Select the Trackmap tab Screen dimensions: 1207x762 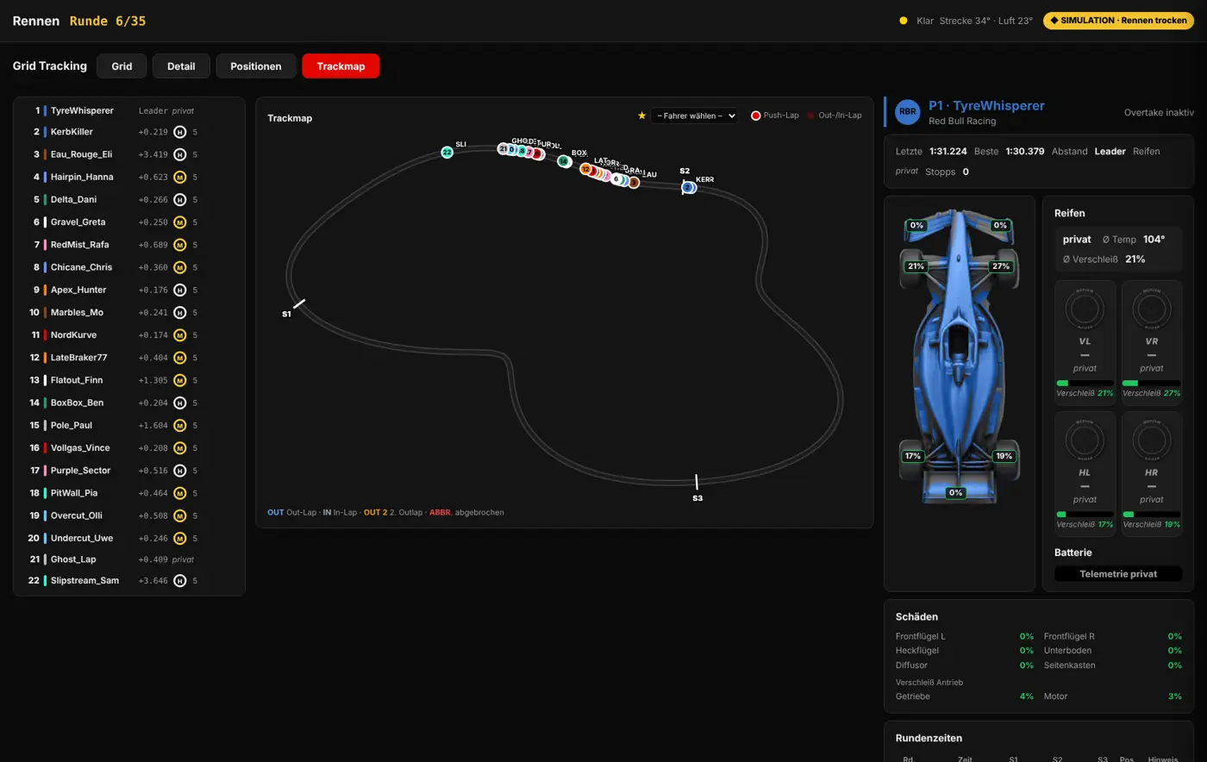[x=341, y=66]
